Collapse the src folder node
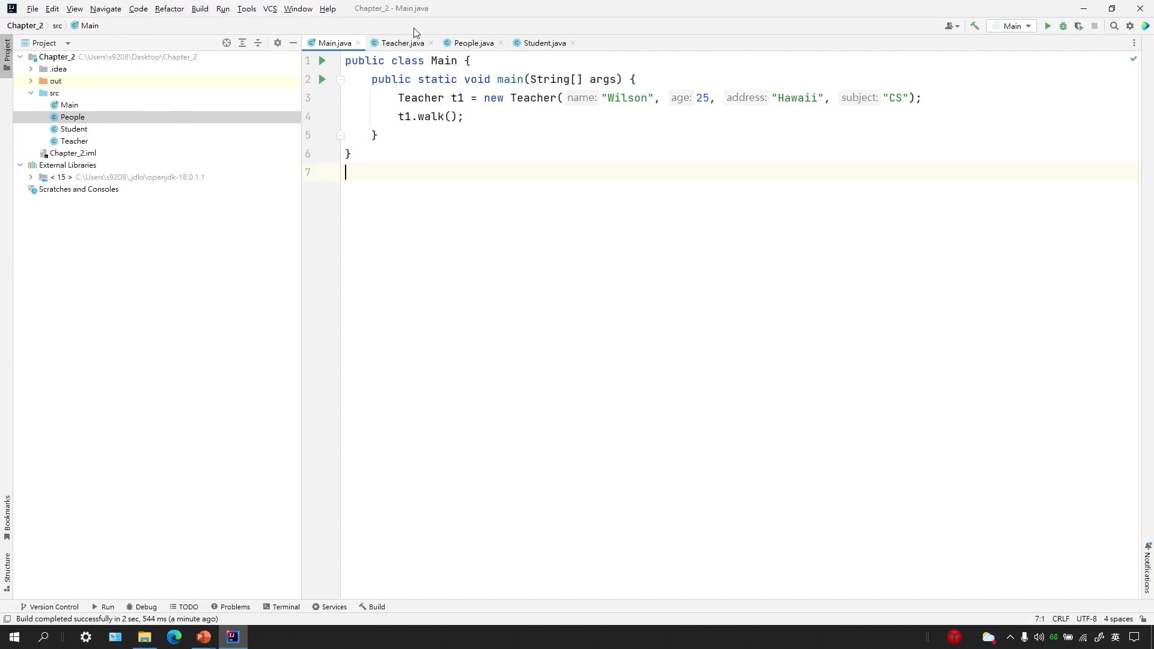1154x649 pixels. point(31,93)
